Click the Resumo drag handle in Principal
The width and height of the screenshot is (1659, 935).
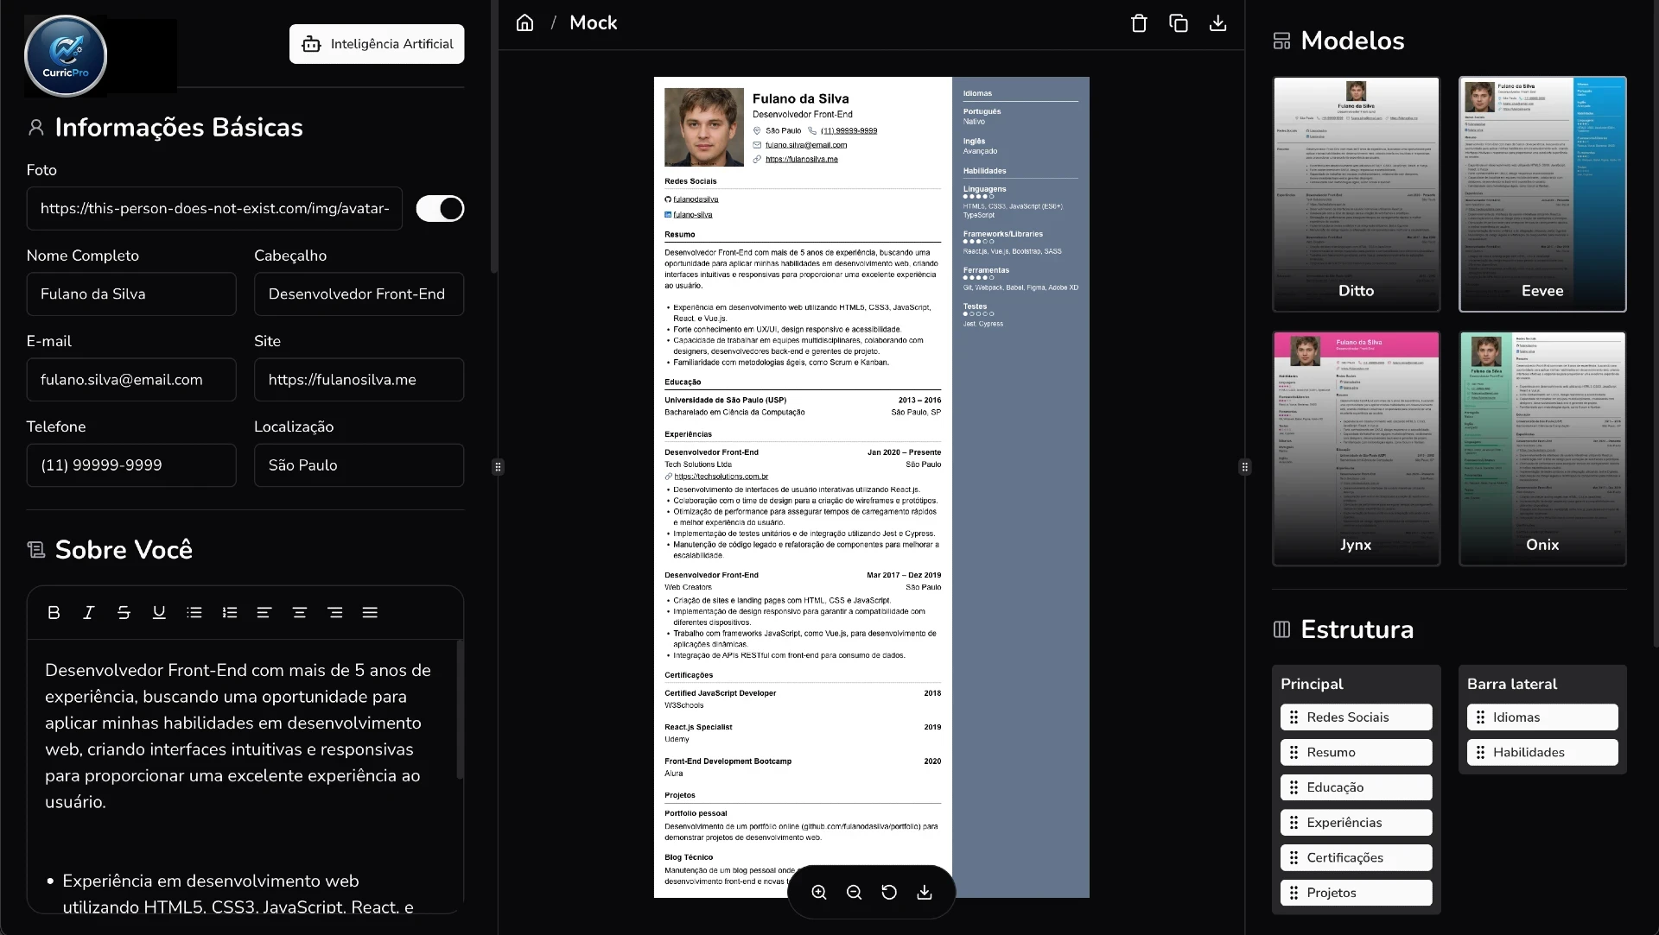point(1294,752)
